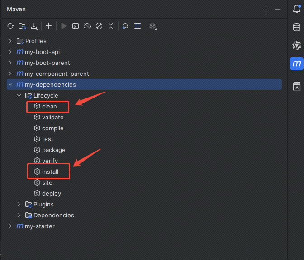Click the my-starter label

(40, 226)
